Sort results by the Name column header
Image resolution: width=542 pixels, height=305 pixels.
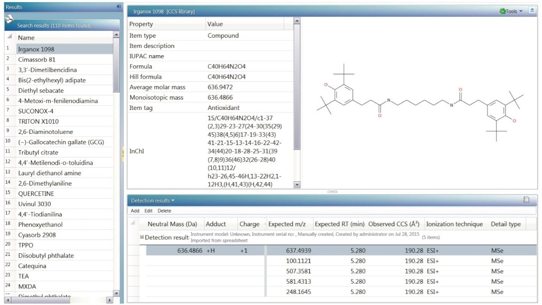click(65, 38)
